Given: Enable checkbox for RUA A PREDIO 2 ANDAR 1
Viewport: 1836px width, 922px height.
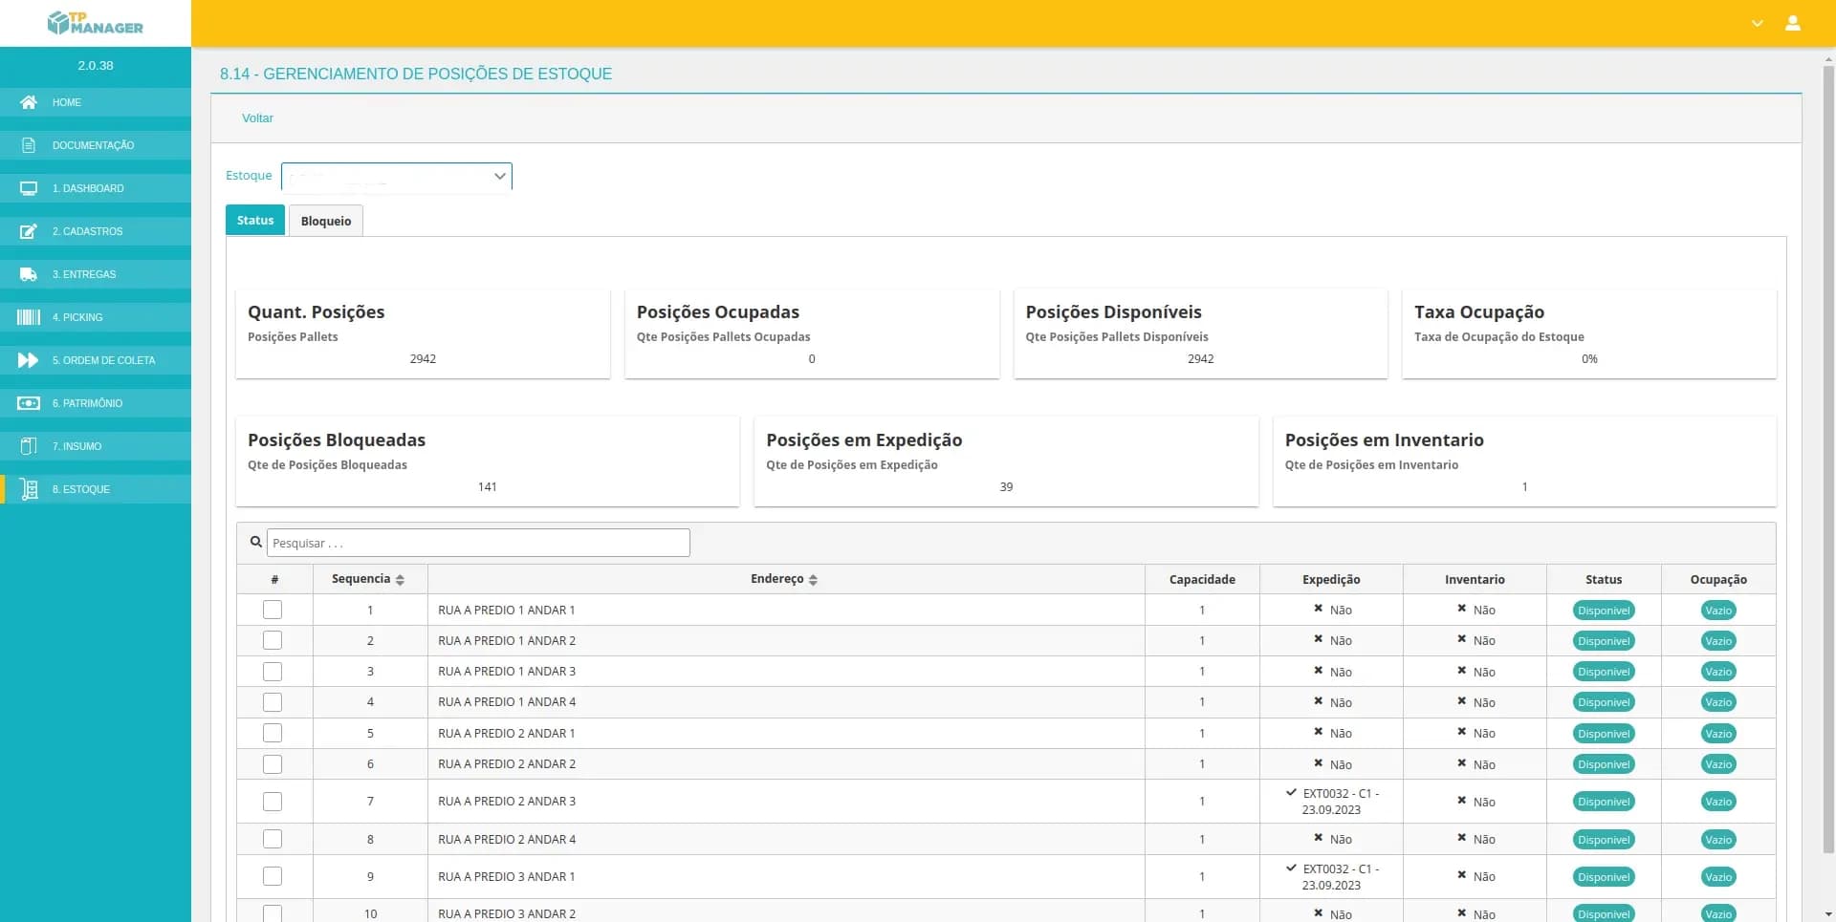Looking at the screenshot, I should tap(273, 733).
